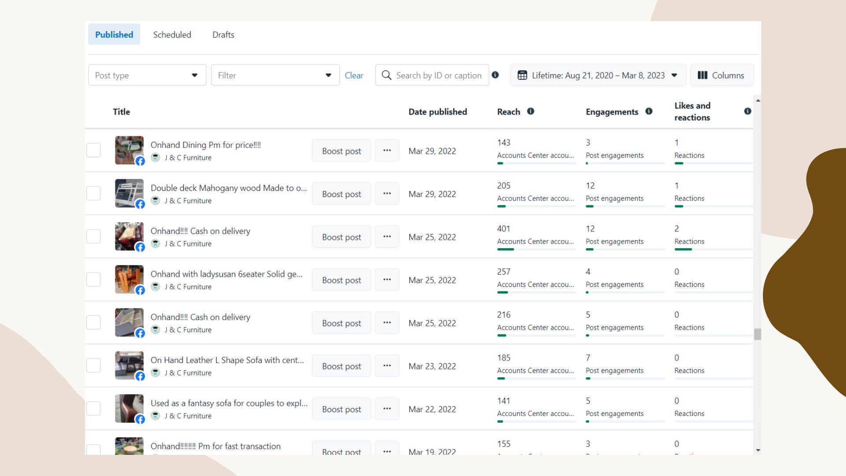
Task: Click the Clear filters link
Action: point(354,75)
